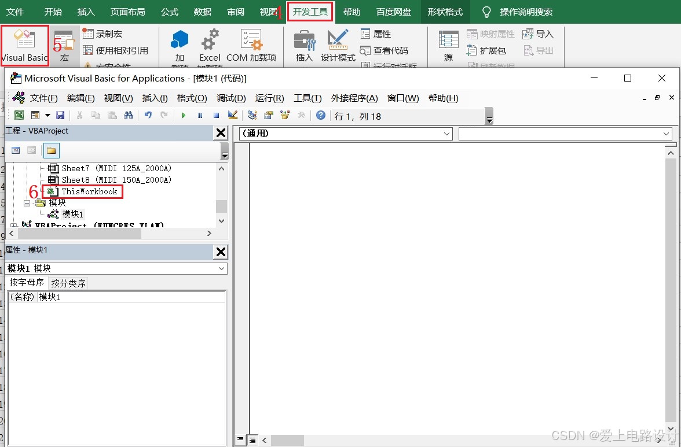Click the 插入 controls toolbox icon
The image size is (681, 447).
click(x=305, y=46)
